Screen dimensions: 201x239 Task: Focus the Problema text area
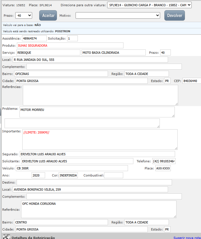pos(97,112)
